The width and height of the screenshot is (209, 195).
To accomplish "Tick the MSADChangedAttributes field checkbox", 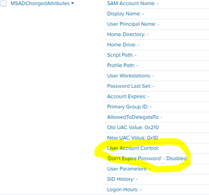I will click(x=4, y=4).
